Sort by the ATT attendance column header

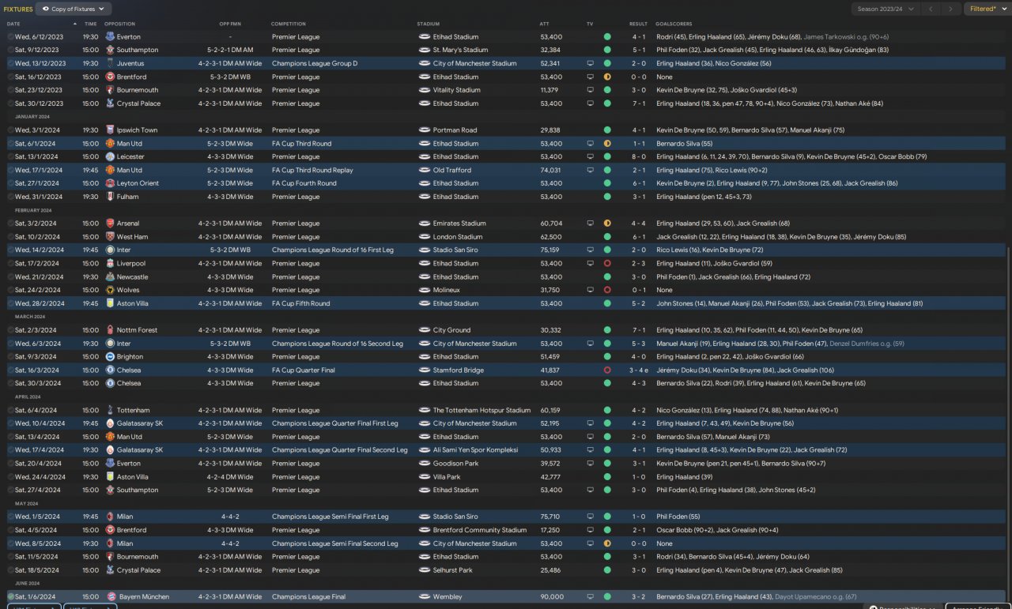coord(545,24)
